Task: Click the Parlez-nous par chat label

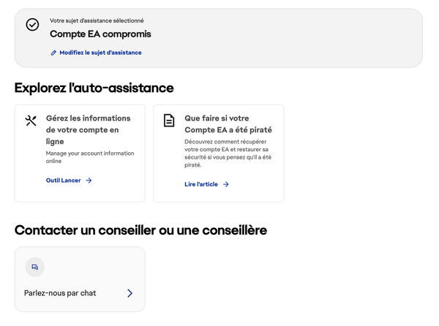Action: point(60,293)
